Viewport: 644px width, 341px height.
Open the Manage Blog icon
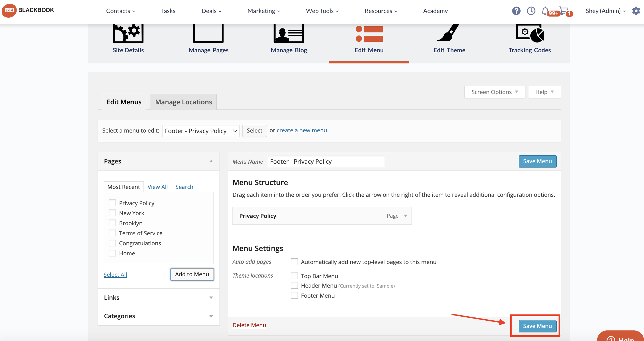click(289, 34)
